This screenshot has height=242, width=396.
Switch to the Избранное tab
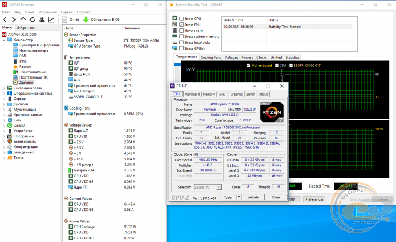(x=25, y=28)
